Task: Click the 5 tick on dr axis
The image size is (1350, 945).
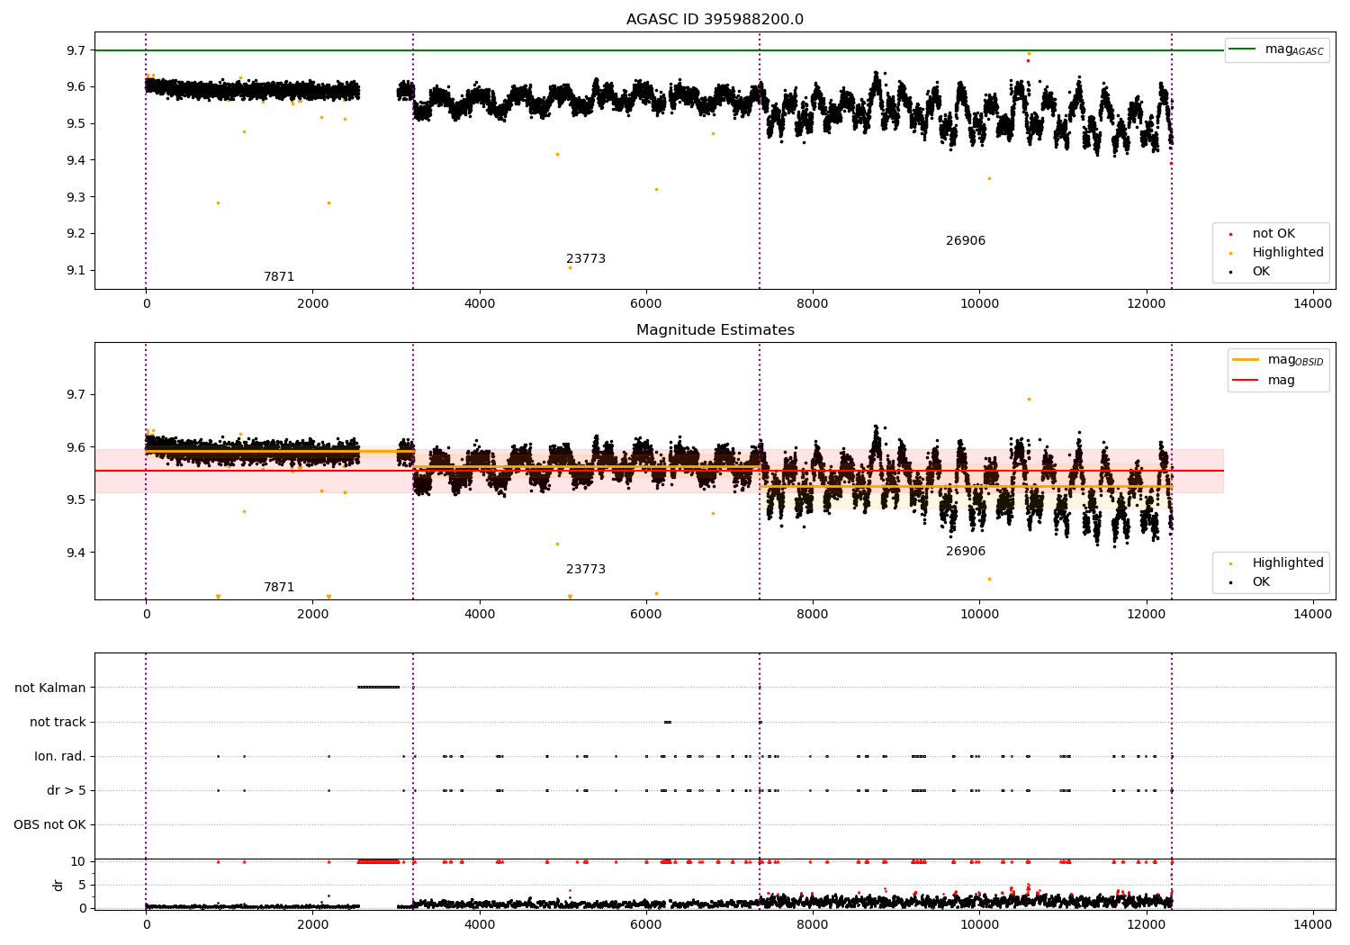Action: click(x=82, y=885)
